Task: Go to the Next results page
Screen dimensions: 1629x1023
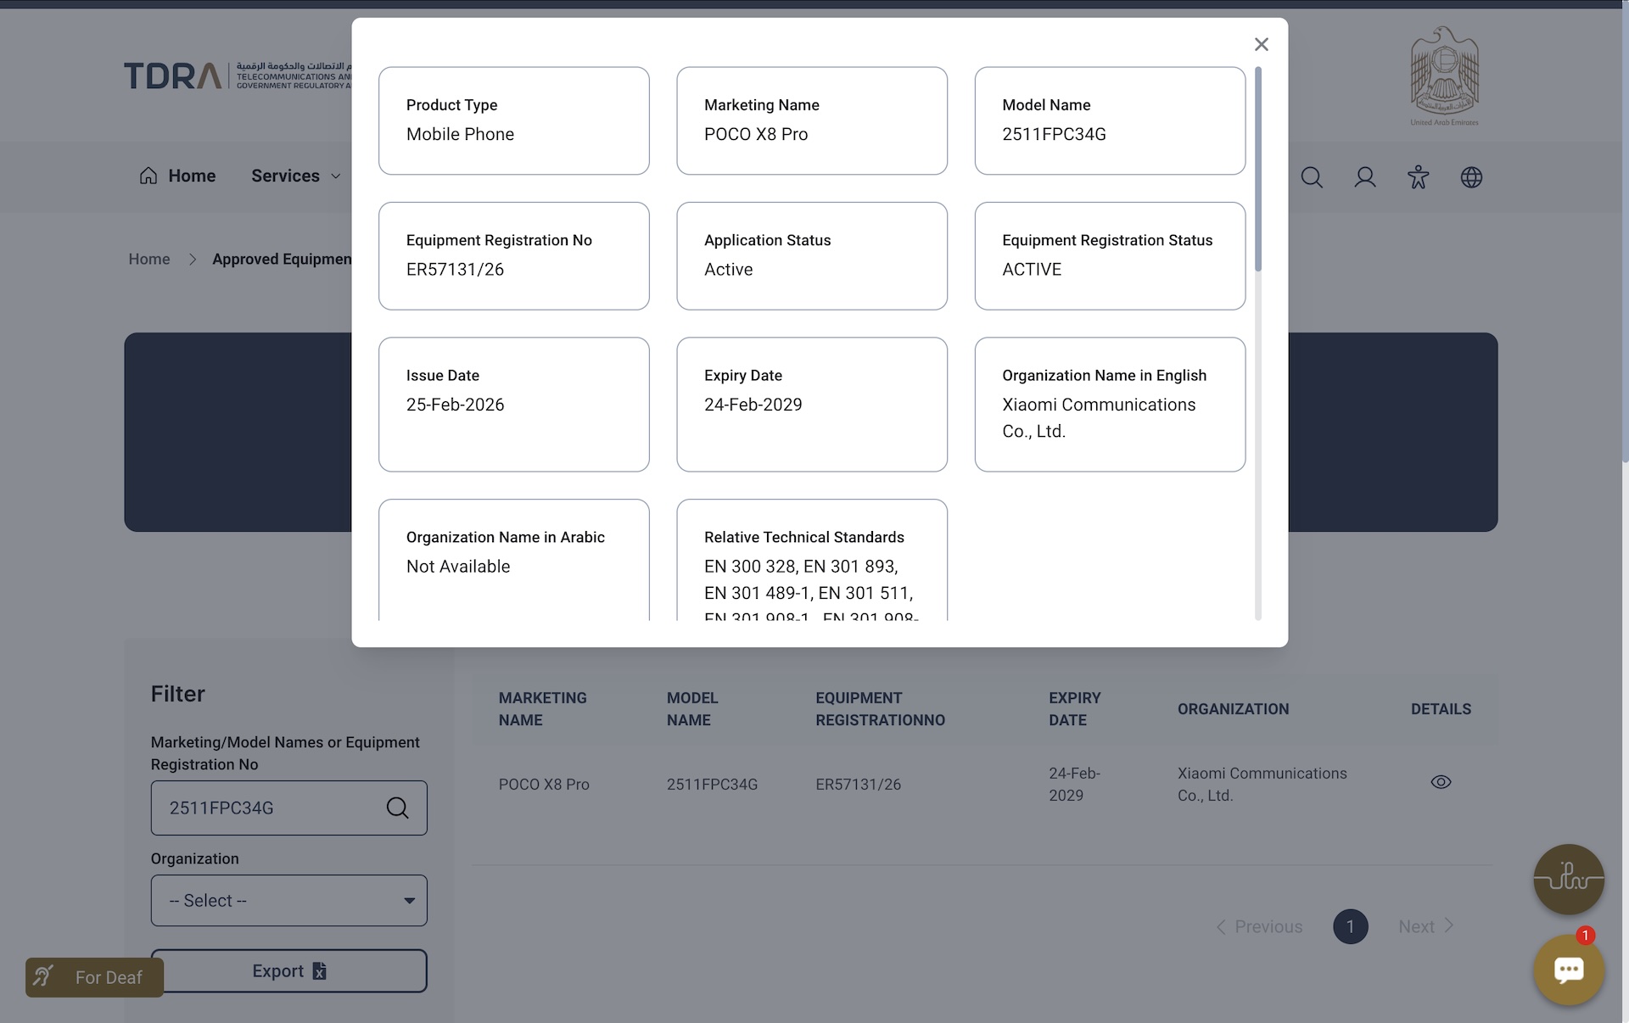Action: click(1425, 926)
